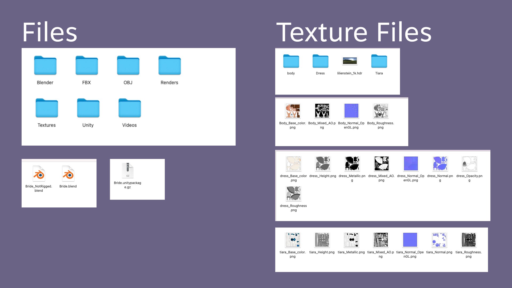Select dress_Normal_OpenGL.png thumbnail
The width and height of the screenshot is (512, 288).
tap(411, 163)
